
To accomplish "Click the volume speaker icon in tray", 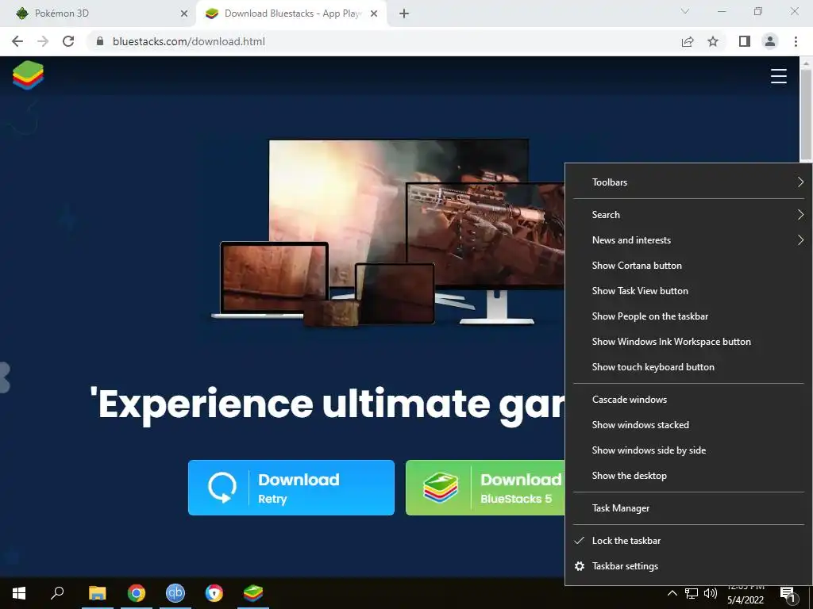I will tap(711, 593).
